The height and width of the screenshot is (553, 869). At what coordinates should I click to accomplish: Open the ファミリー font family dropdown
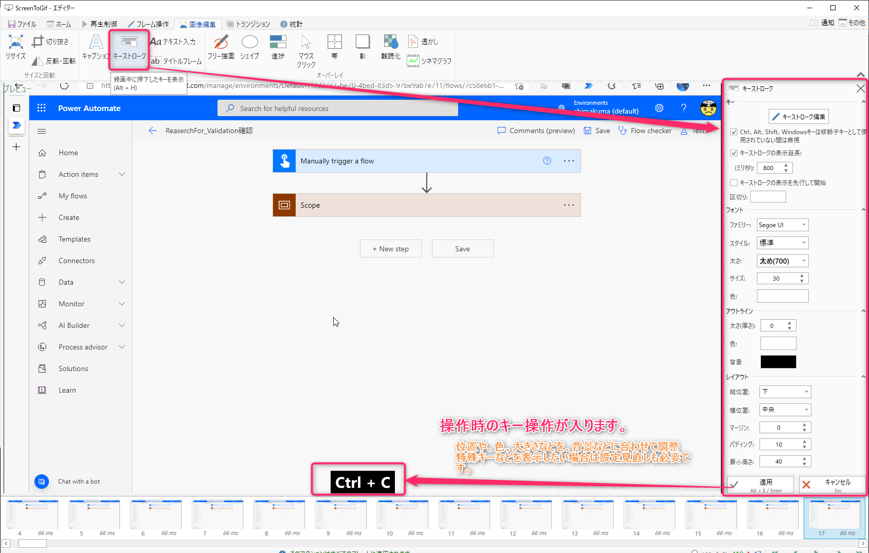point(783,225)
